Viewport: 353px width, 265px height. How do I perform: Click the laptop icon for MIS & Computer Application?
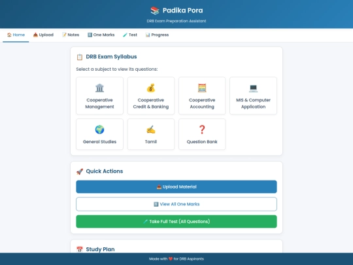point(253,88)
